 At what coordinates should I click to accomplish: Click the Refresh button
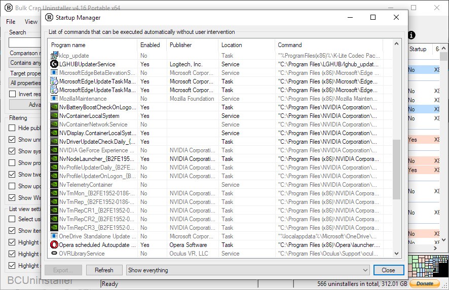point(104,270)
